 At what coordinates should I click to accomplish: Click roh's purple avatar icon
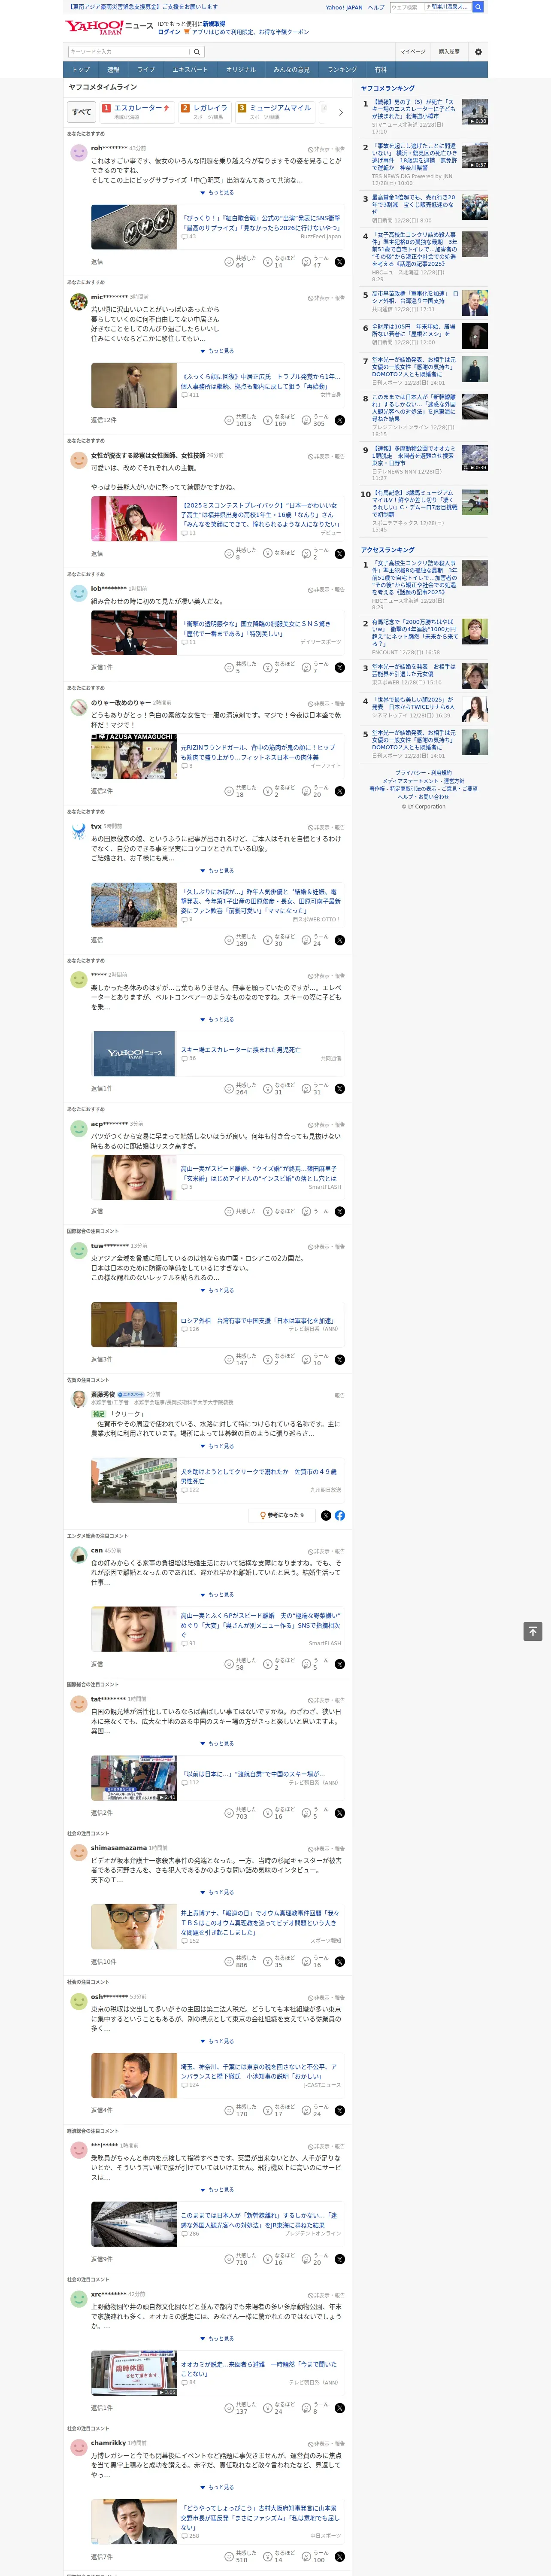tap(78, 152)
